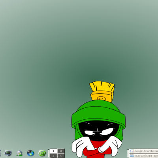The height and width of the screenshot is (158, 158).
Task: Switch to virtual desktop 3
Action: pyautogui.click(x=53, y=156)
